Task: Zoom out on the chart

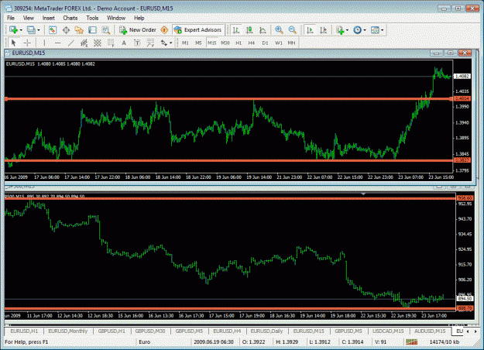Action: (293, 30)
